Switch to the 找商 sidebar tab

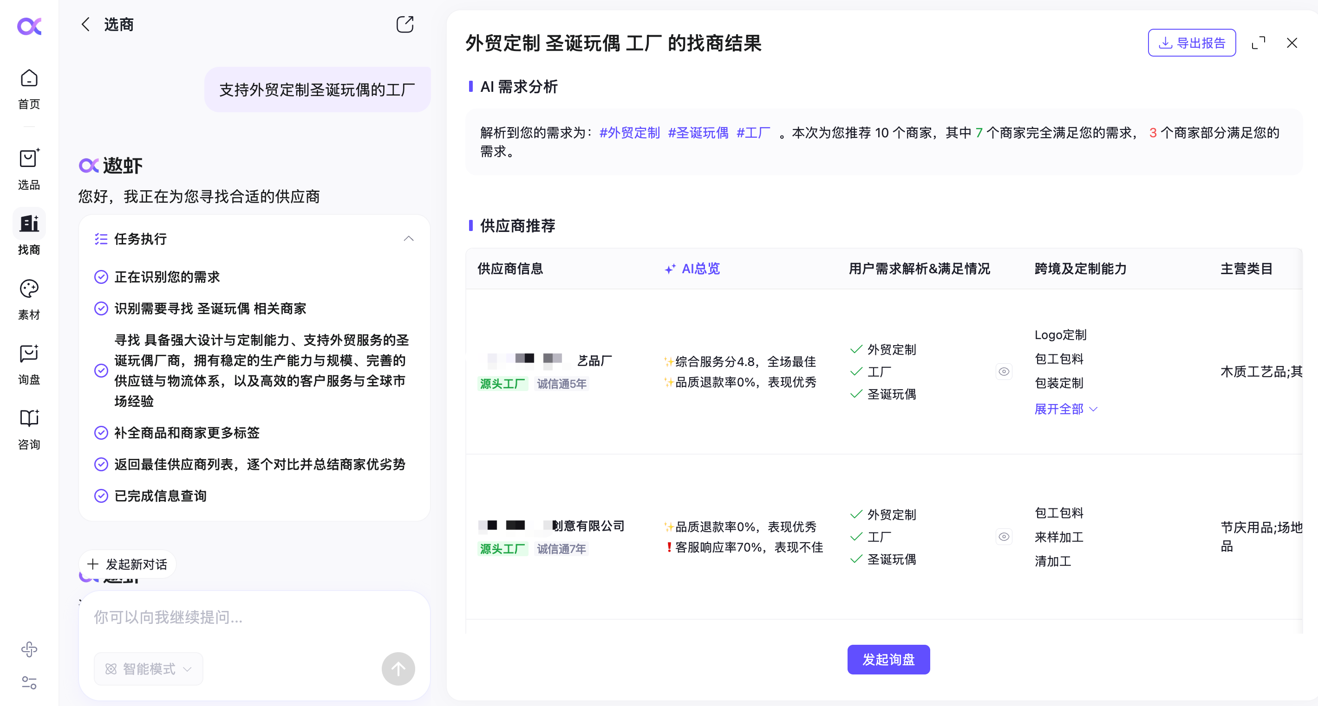click(29, 225)
